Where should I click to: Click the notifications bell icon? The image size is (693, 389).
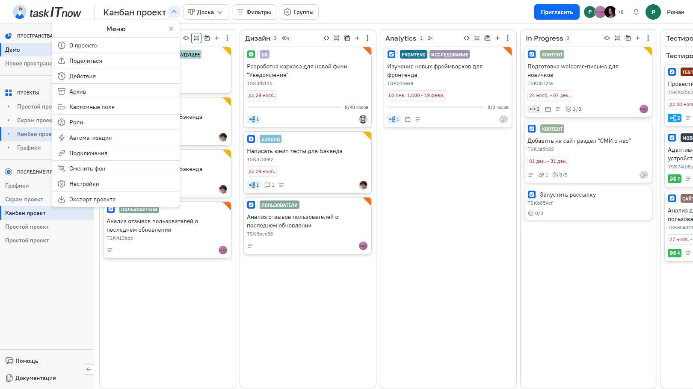[636, 12]
